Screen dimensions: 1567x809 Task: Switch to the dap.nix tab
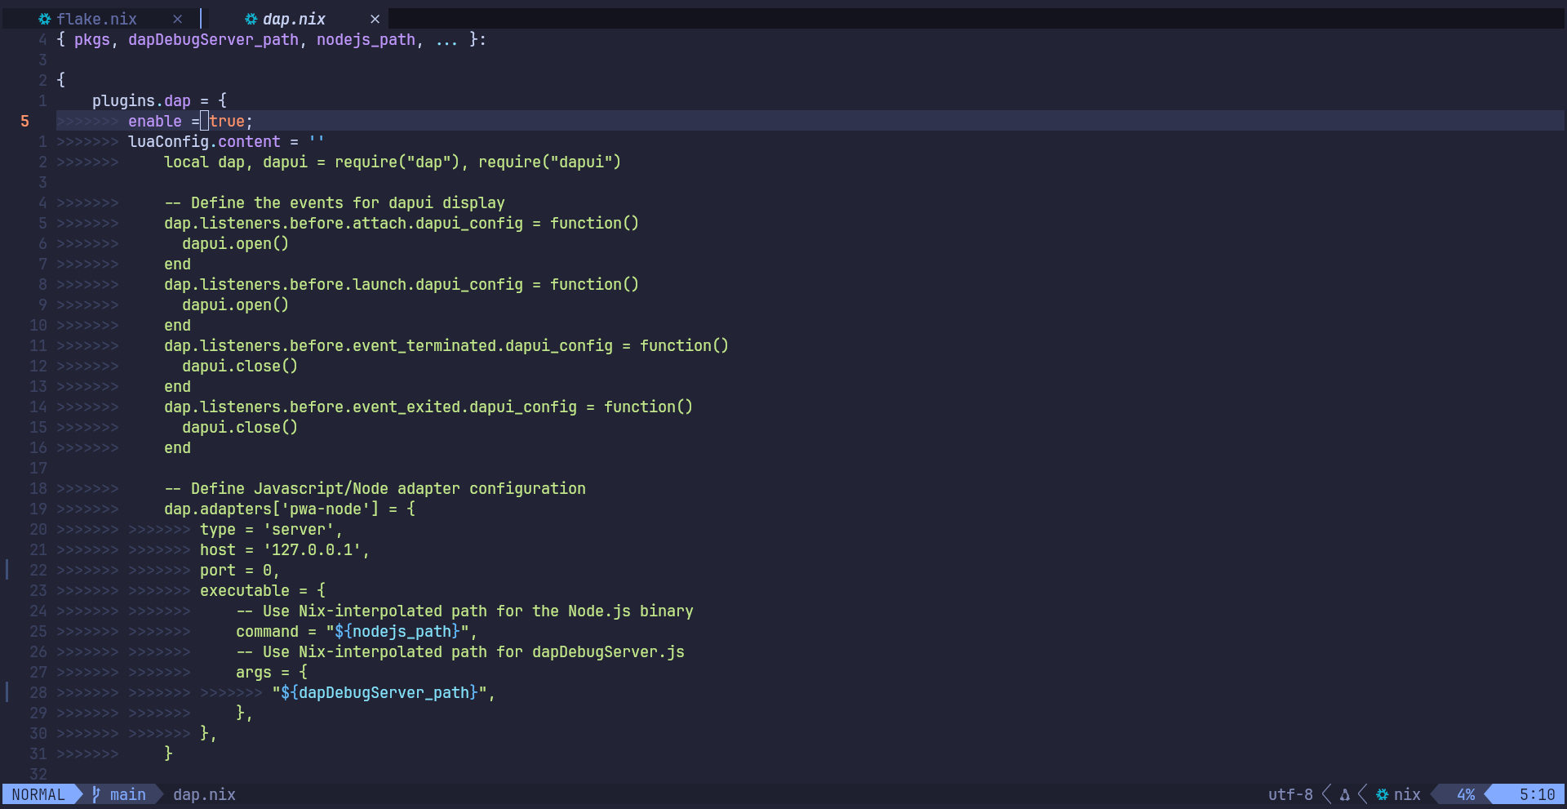click(294, 19)
